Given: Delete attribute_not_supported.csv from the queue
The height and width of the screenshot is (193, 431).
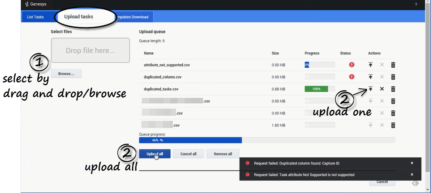Looking at the screenshot, I should click(393, 65).
